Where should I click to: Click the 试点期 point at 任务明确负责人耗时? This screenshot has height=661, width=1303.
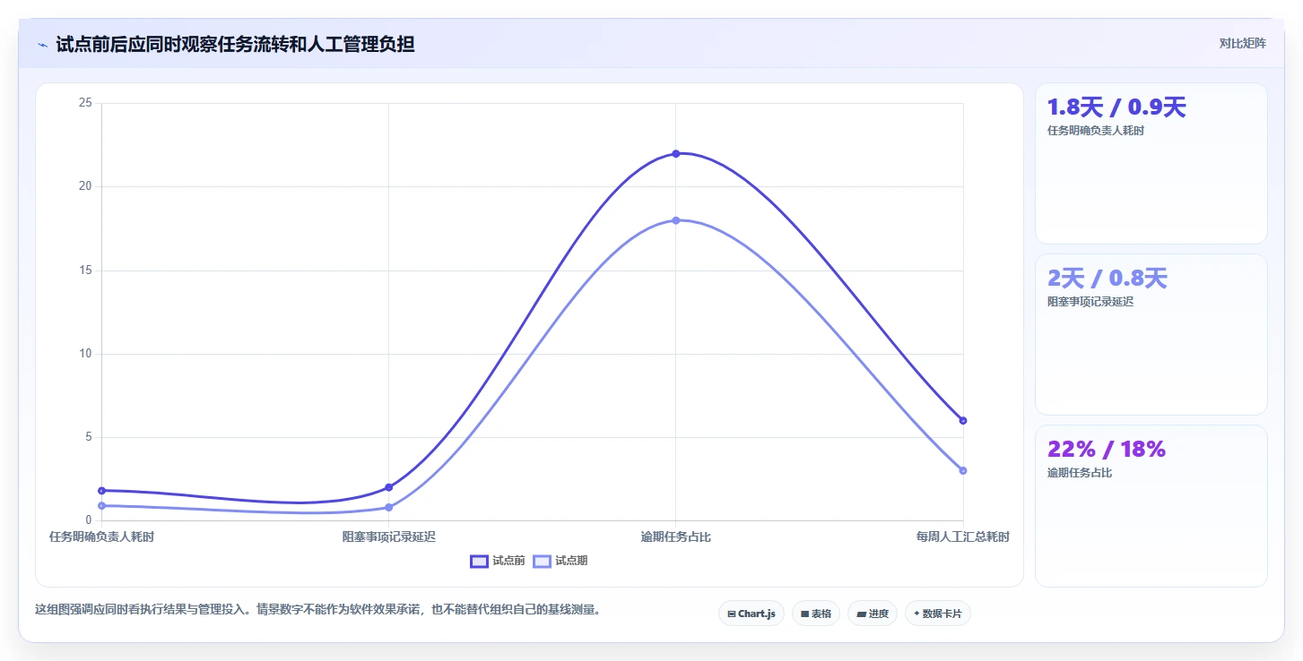(x=102, y=505)
